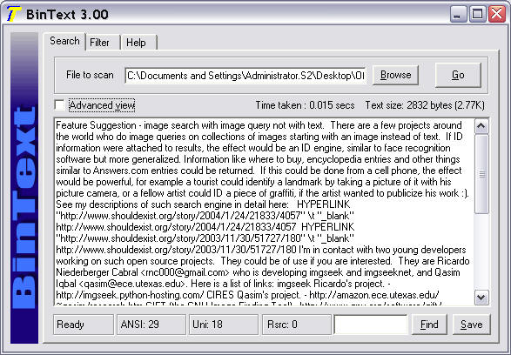The width and height of the screenshot is (511, 355).
Task: Click the Find button
Action: (429, 325)
